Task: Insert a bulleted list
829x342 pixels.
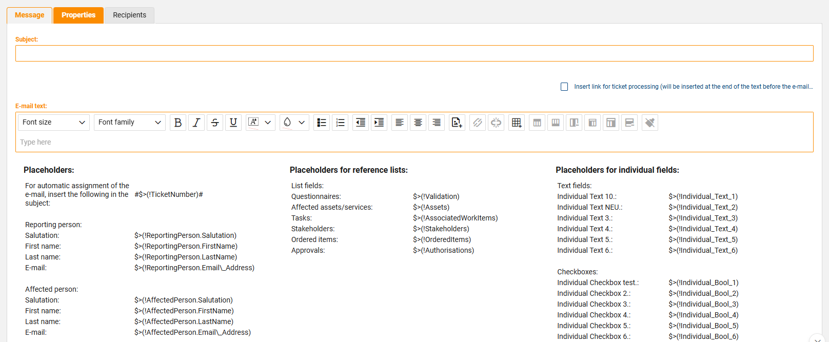Action: (x=322, y=123)
